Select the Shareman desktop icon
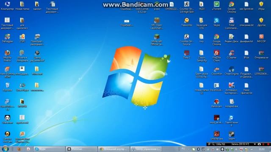This screenshot has width=271, height=152. (x=7, y=119)
